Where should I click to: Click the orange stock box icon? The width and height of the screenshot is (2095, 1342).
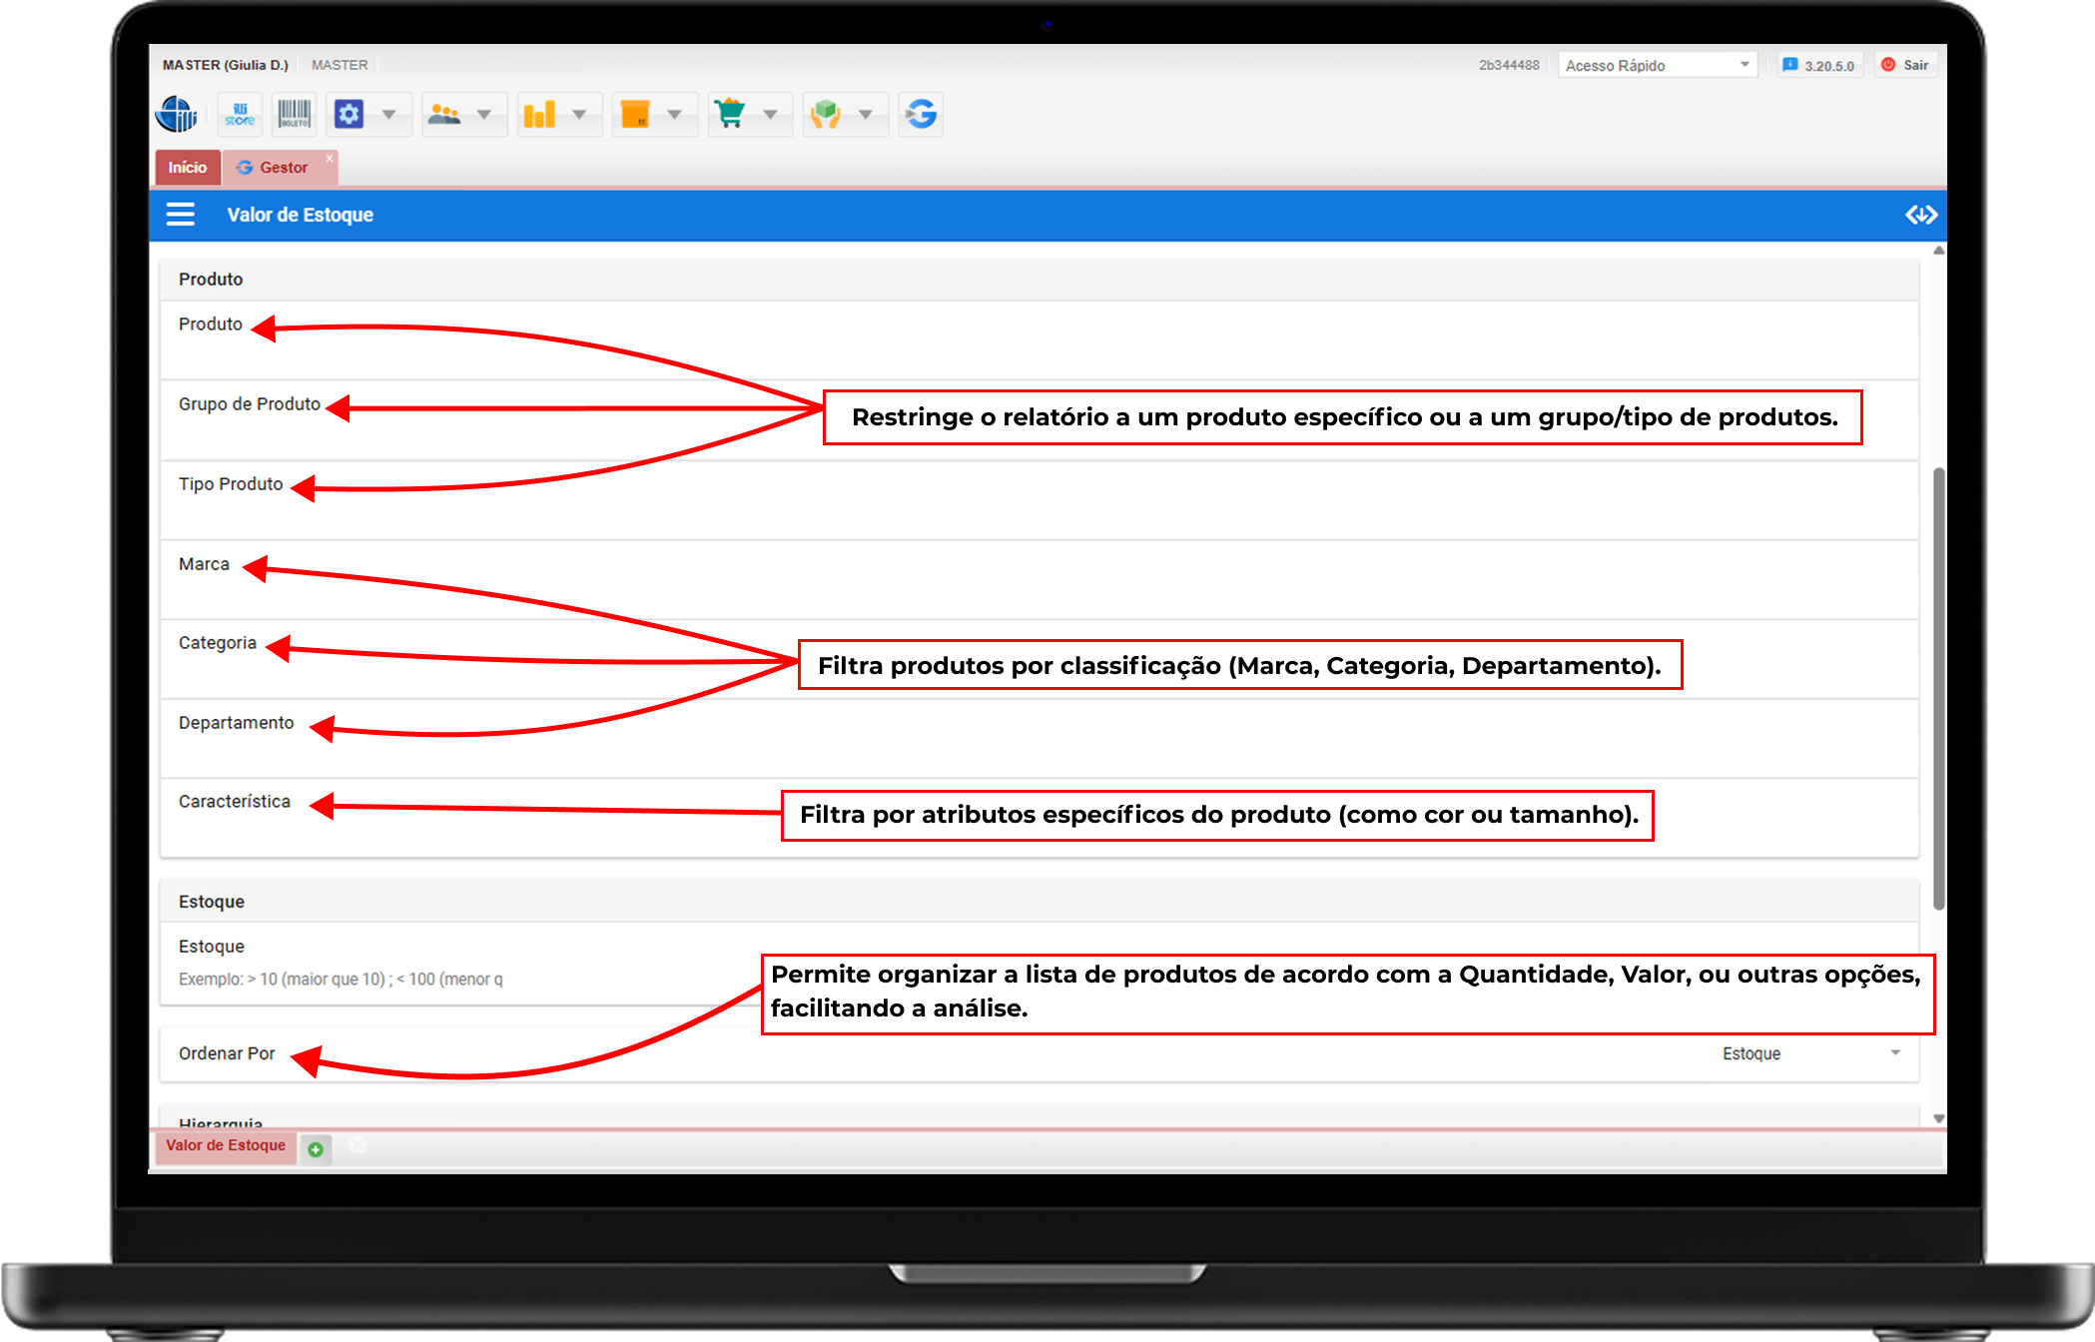point(635,115)
